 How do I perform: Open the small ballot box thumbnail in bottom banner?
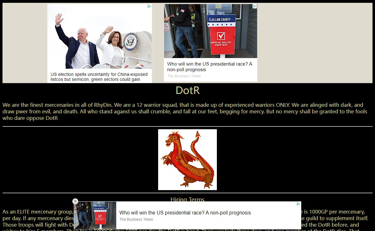pos(95,215)
